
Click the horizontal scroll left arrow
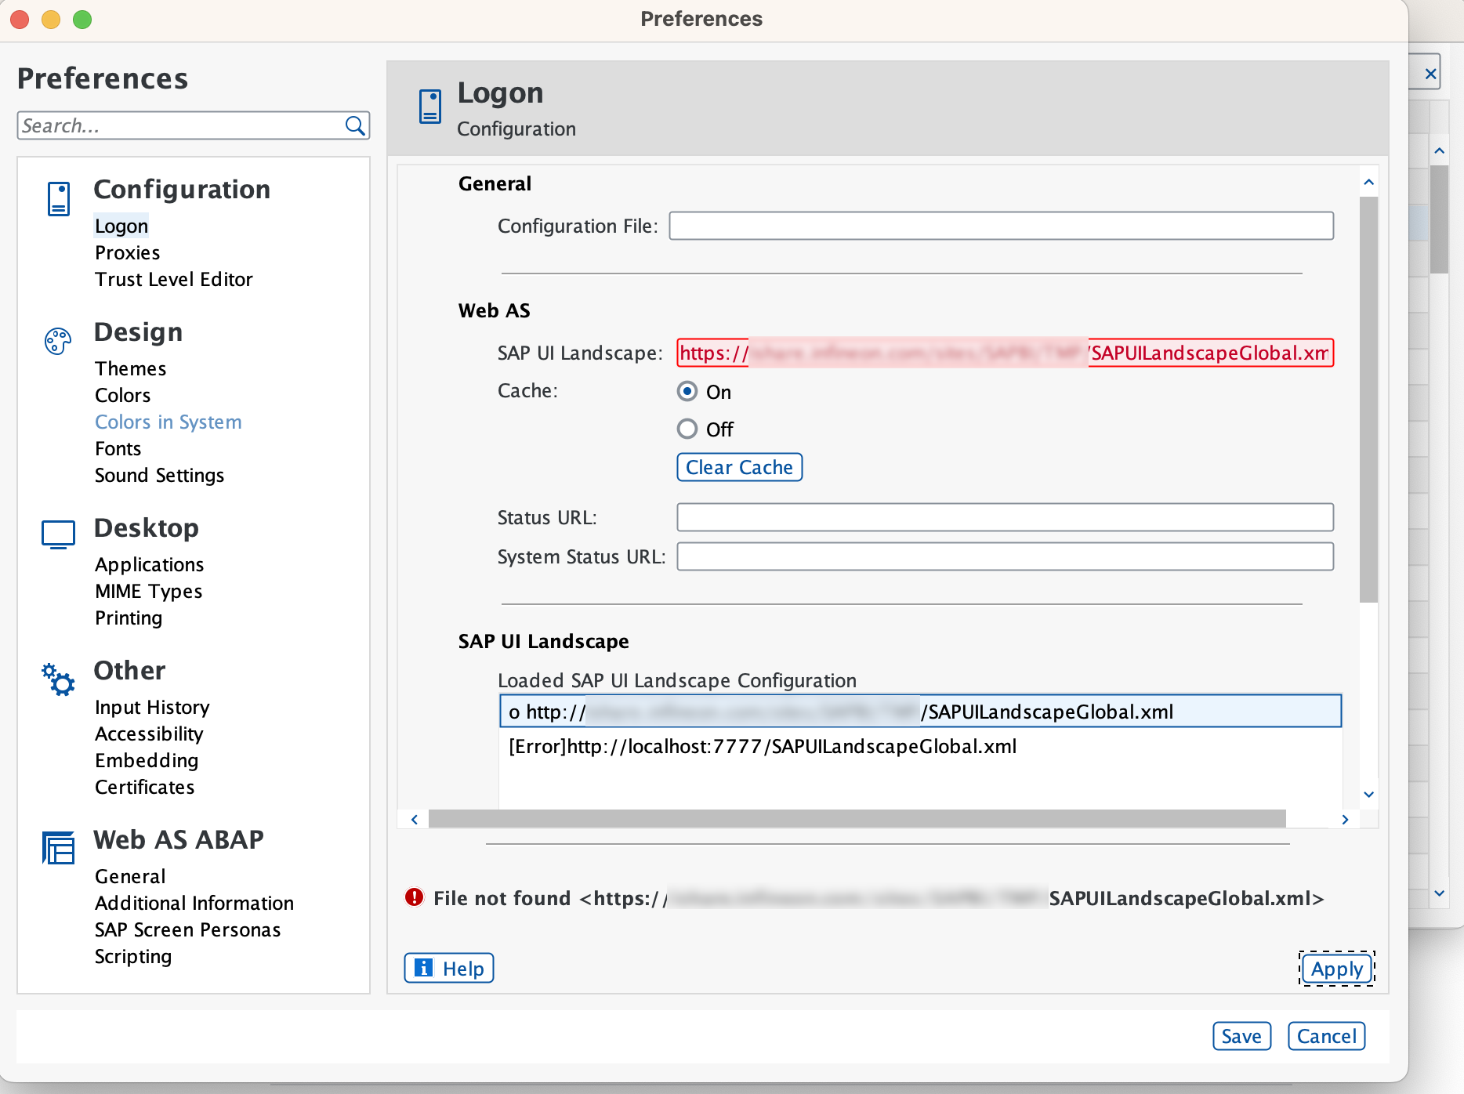tap(414, 819)
